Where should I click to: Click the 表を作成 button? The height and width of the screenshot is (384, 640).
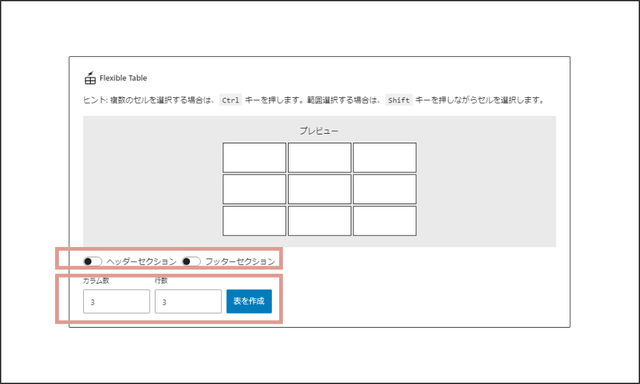coord(249,301)
